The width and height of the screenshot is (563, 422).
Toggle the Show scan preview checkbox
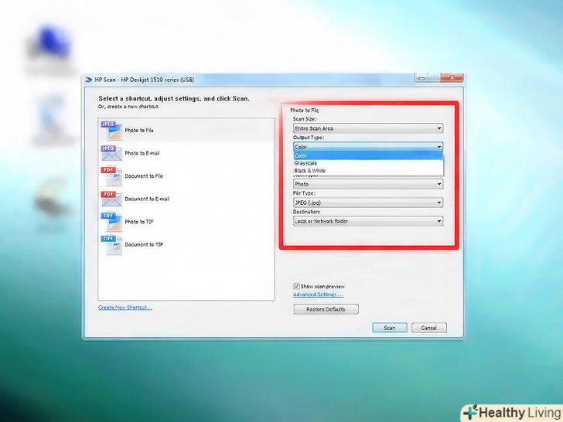pos(297,286)
